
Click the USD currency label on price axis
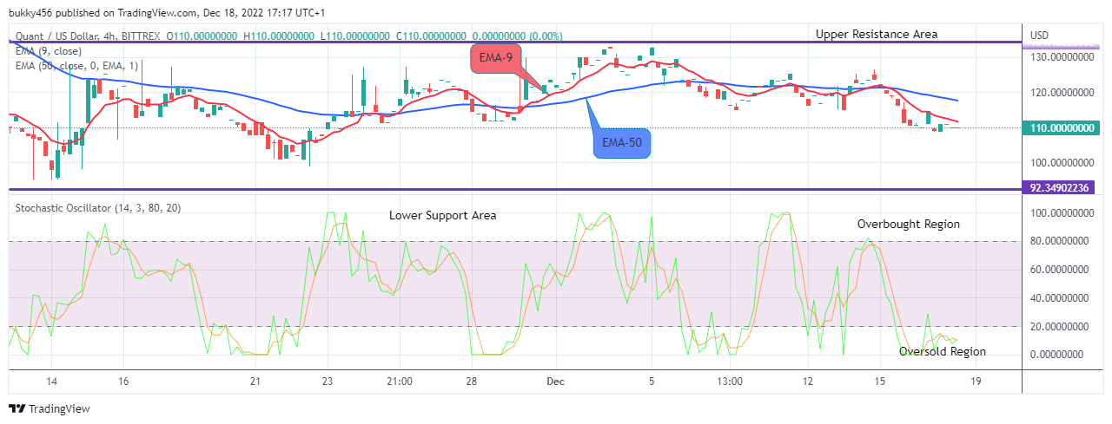[x=1040, y=36]
